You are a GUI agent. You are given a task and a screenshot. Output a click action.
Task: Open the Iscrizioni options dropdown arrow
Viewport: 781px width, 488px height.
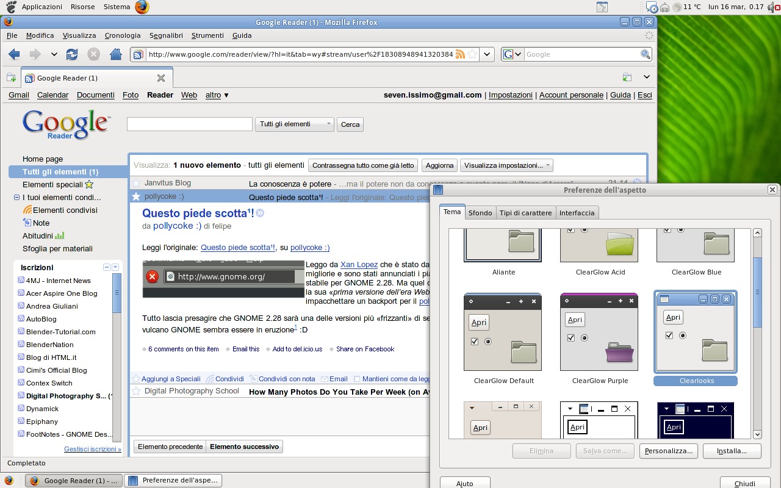coord(115,267)
